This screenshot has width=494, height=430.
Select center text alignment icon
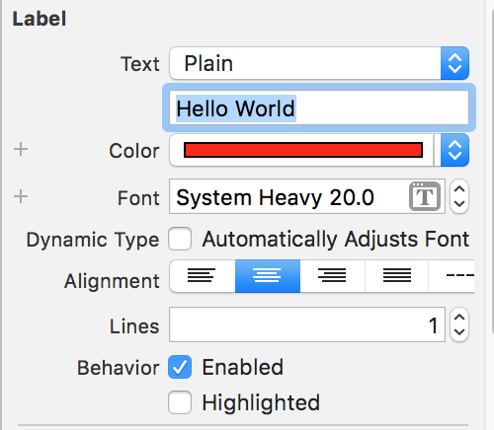268,275
